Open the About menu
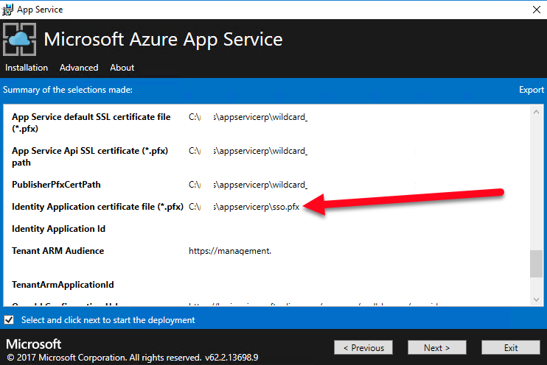Screen dimensions: 547x365 [122, 68]
